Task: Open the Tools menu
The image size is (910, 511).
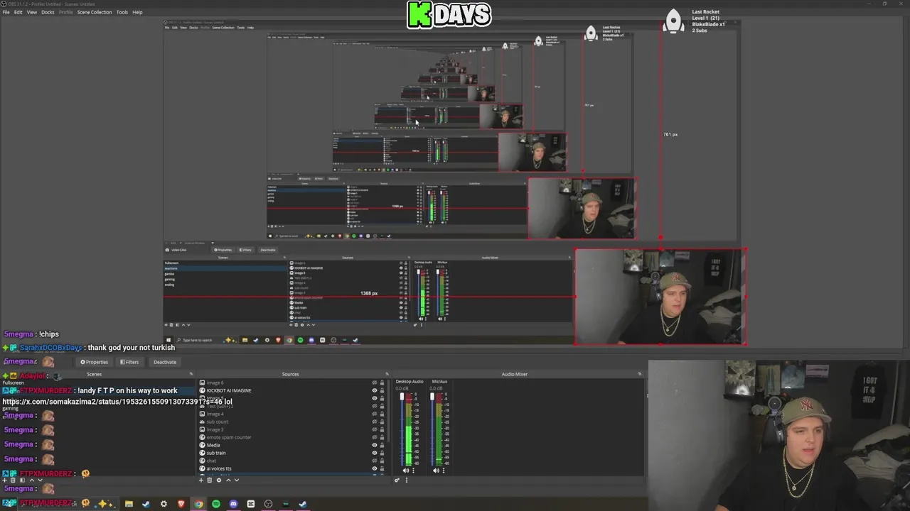Action: pyautogui.click(x=122, y=12)
